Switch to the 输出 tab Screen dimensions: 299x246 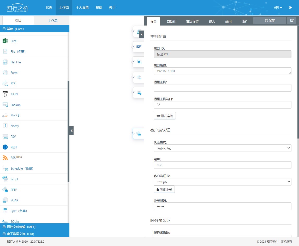click(x=228, y=21)
